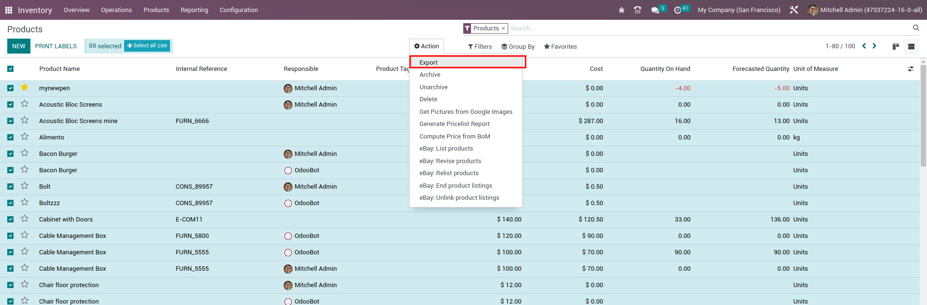Image resolution: width=927 pixels, height=305 pixels.
Task: Open the Action dropdown
Action: click(427, 46)
